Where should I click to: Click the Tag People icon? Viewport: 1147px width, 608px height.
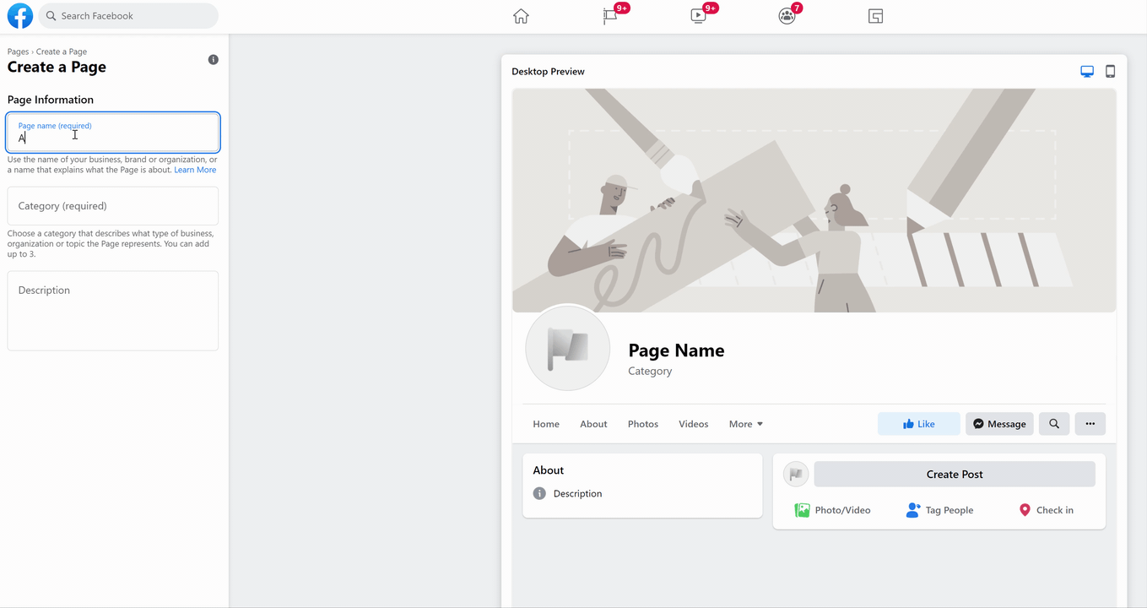(x=912, y=510)
